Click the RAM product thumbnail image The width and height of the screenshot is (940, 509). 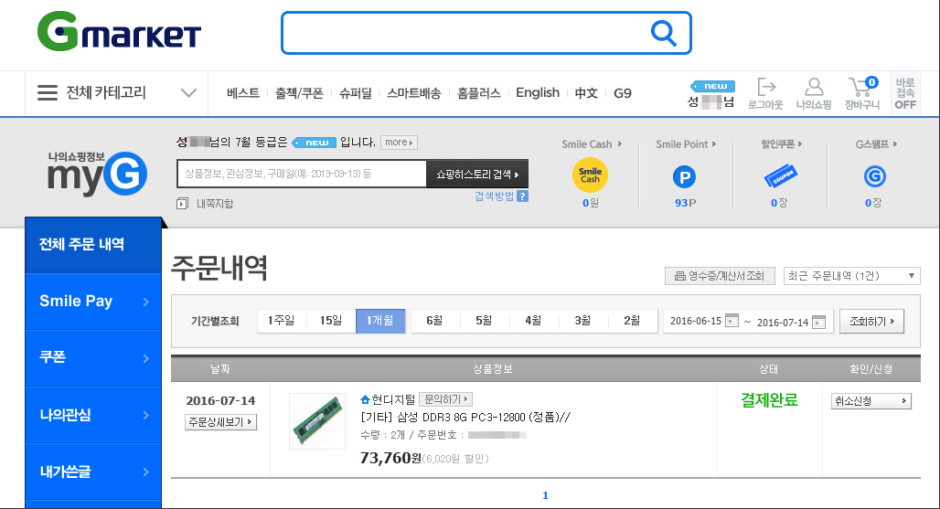317,421
